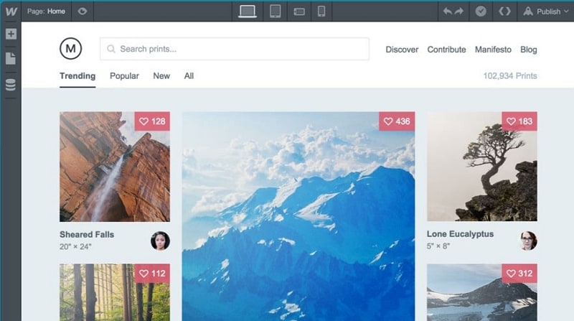Open the Page: Home selector
This screenshot has width=574, height=321.
[46, 11]
